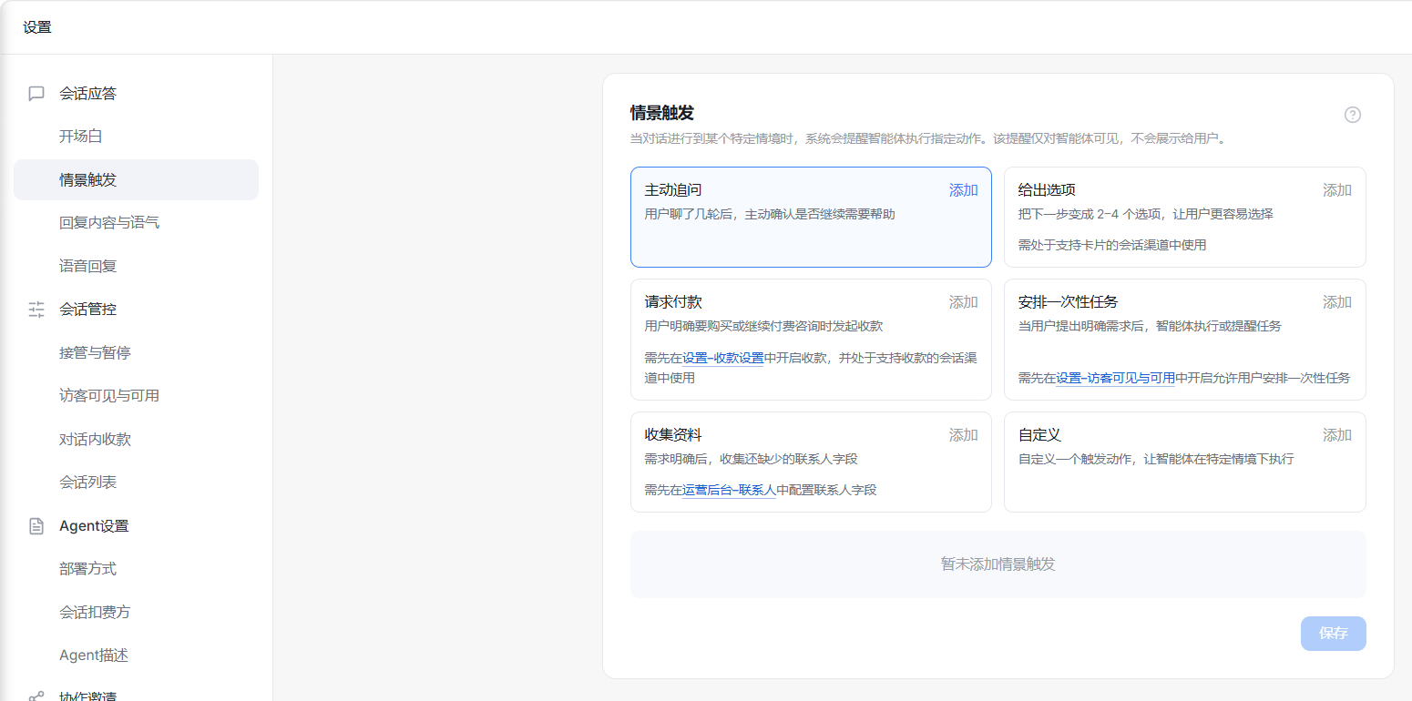Follow the 设置-收款设置 link

[723, 358]
